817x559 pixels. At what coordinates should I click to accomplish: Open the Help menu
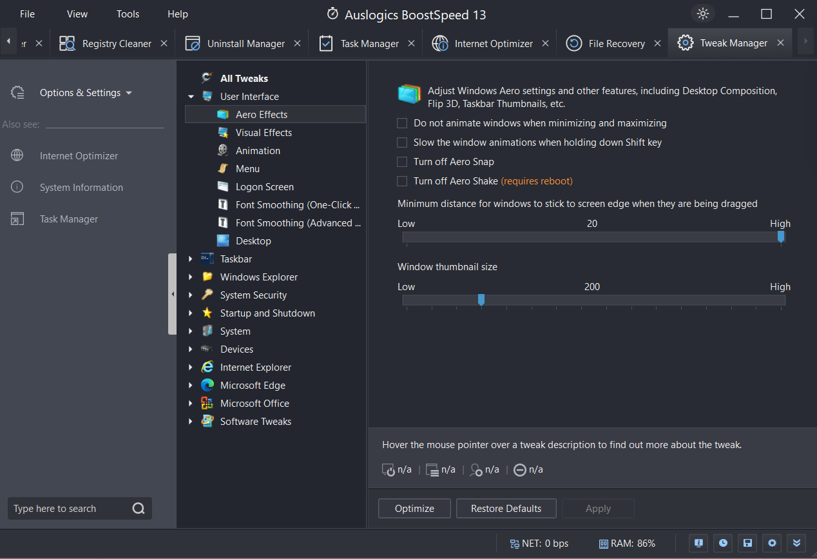coord(178,14)
